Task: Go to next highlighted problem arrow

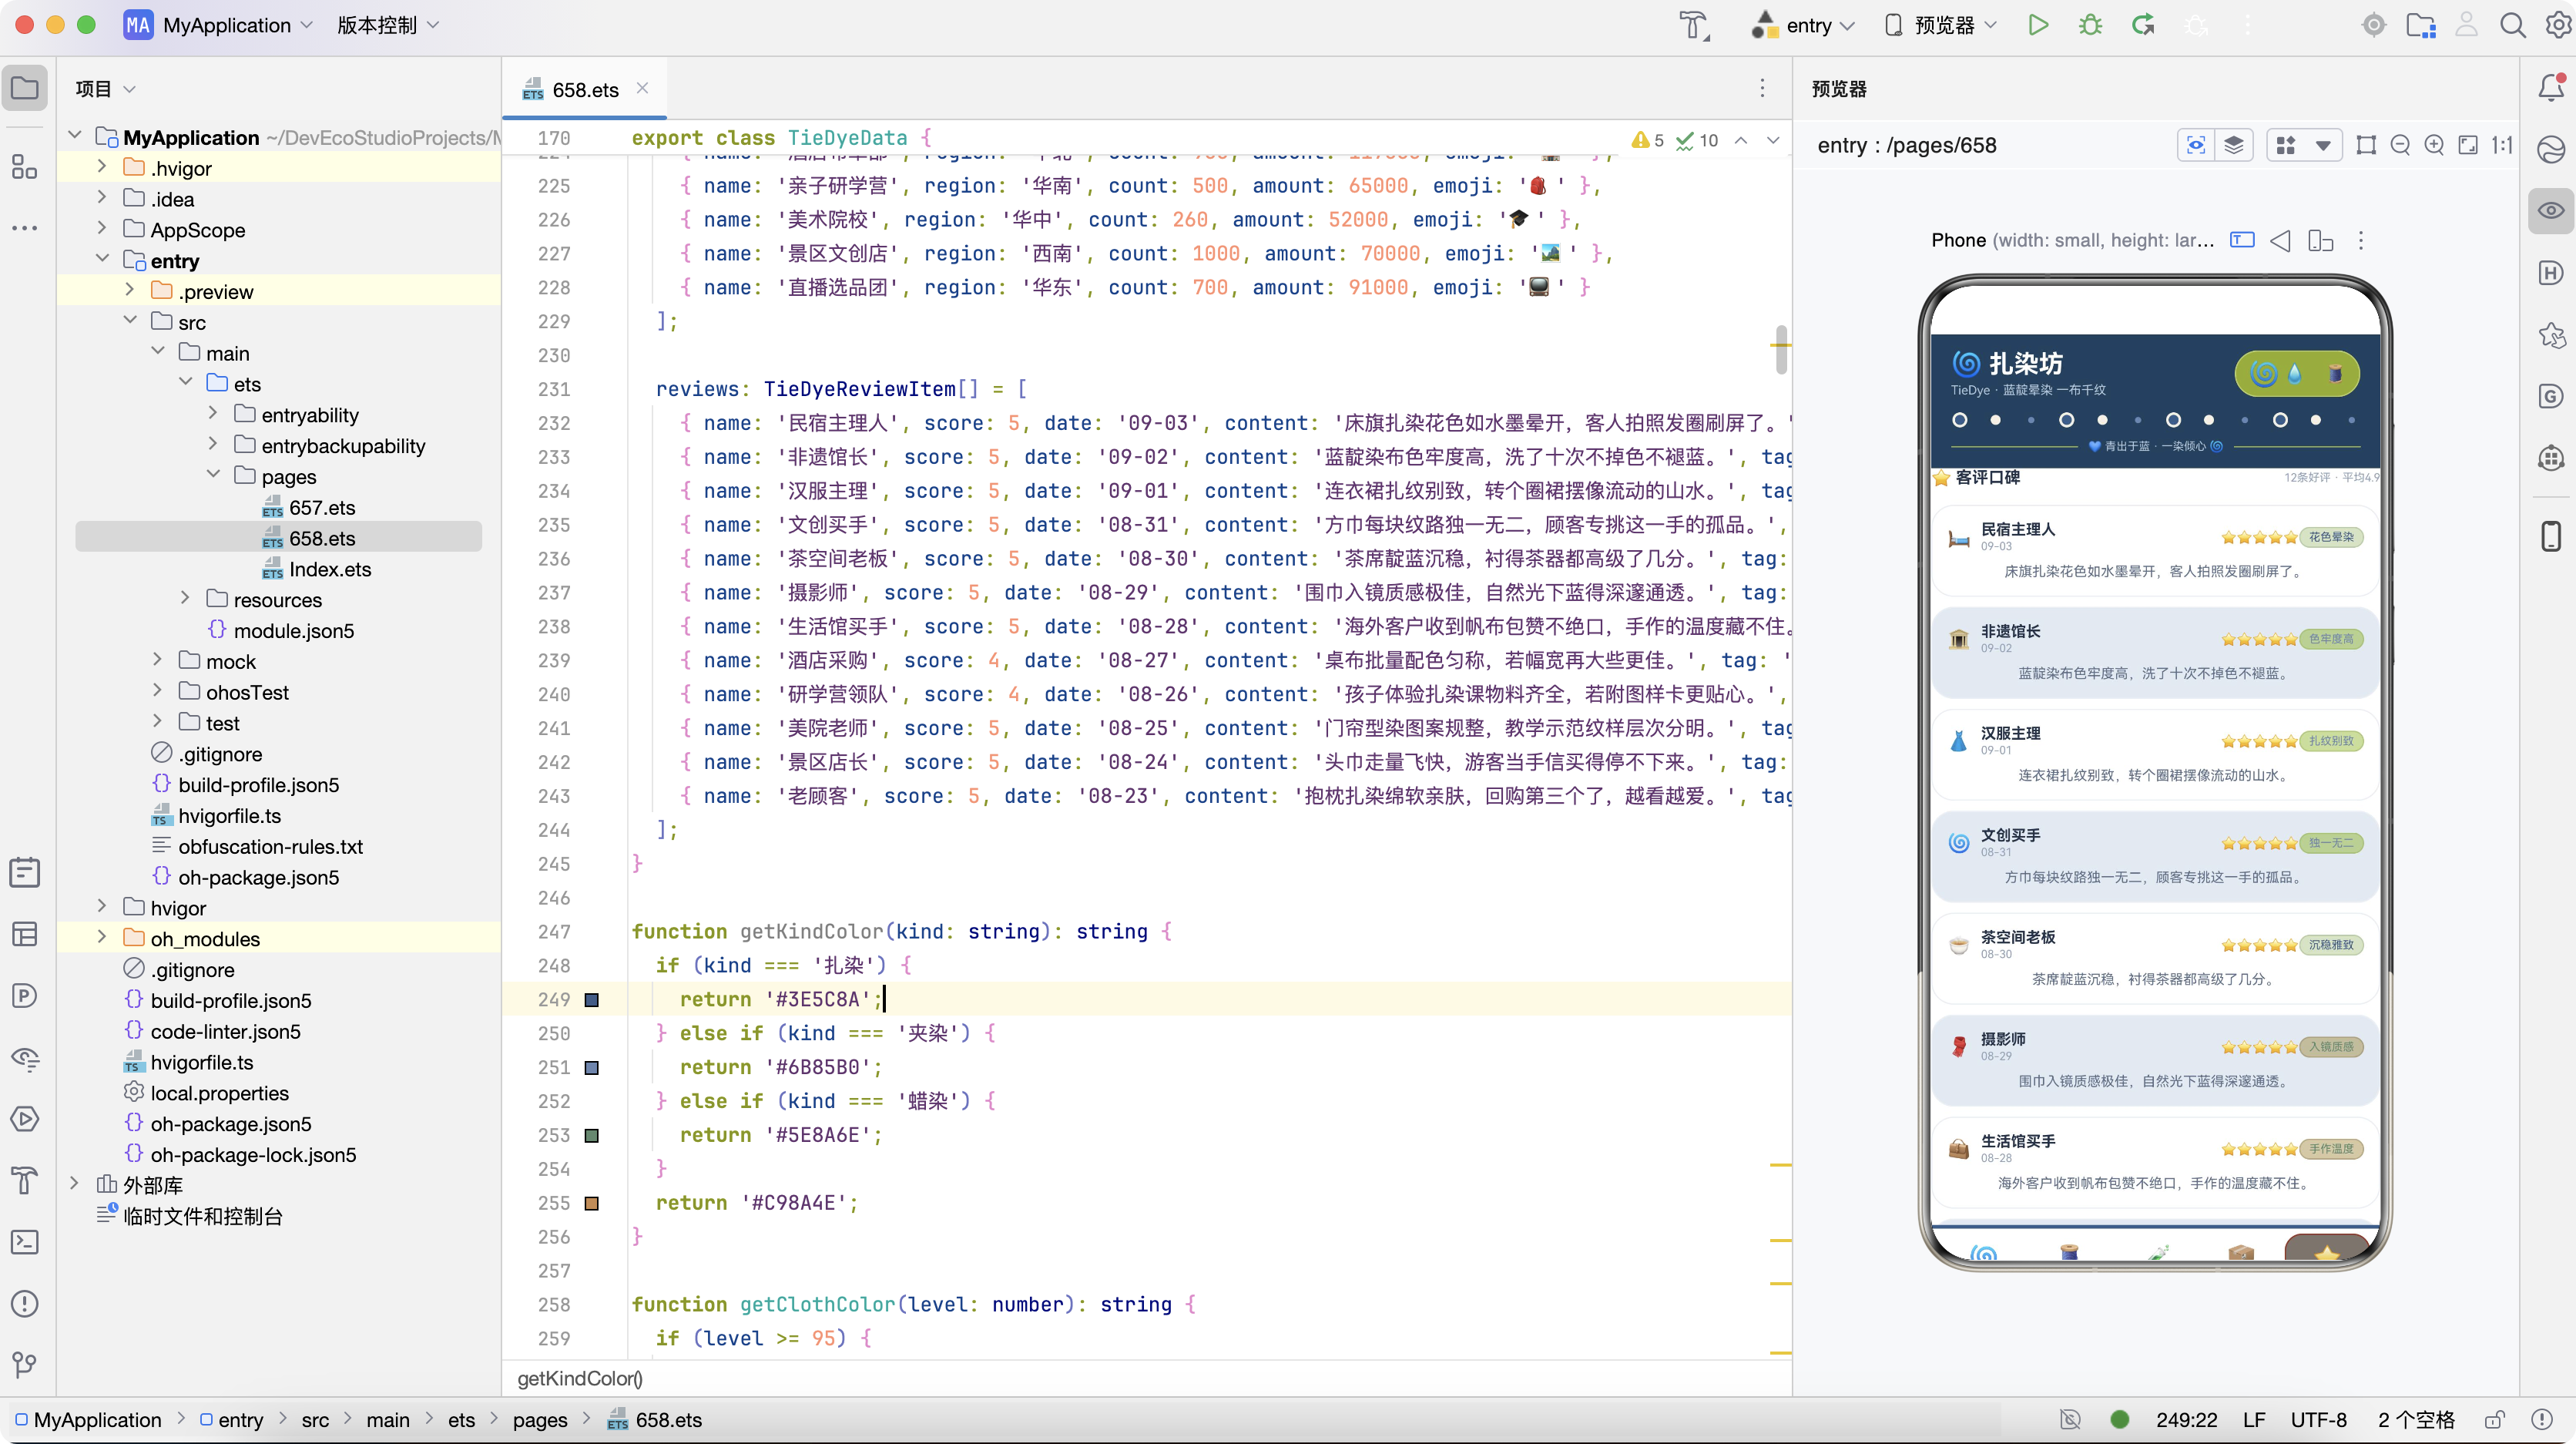Action: coord(1773,140)
